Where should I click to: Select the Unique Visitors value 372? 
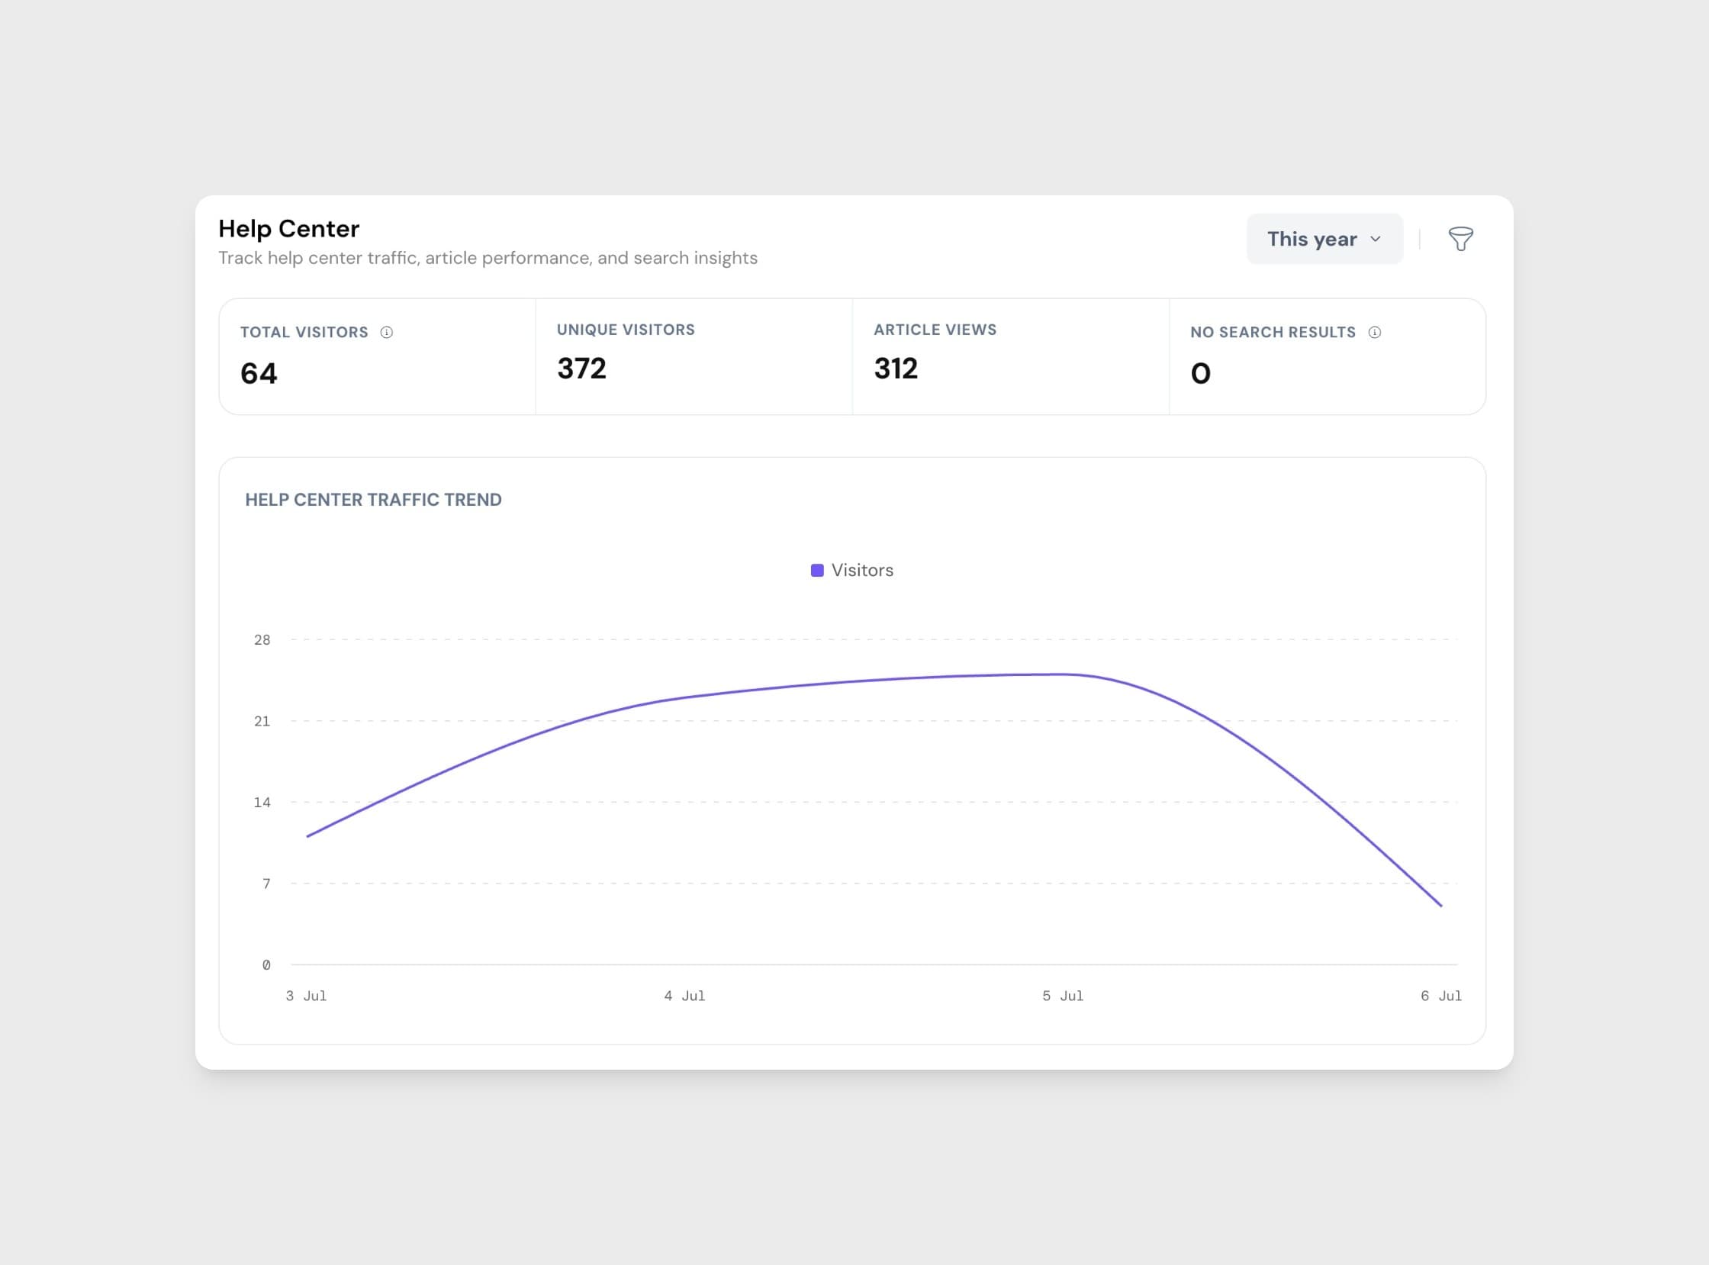pos(582,369)
